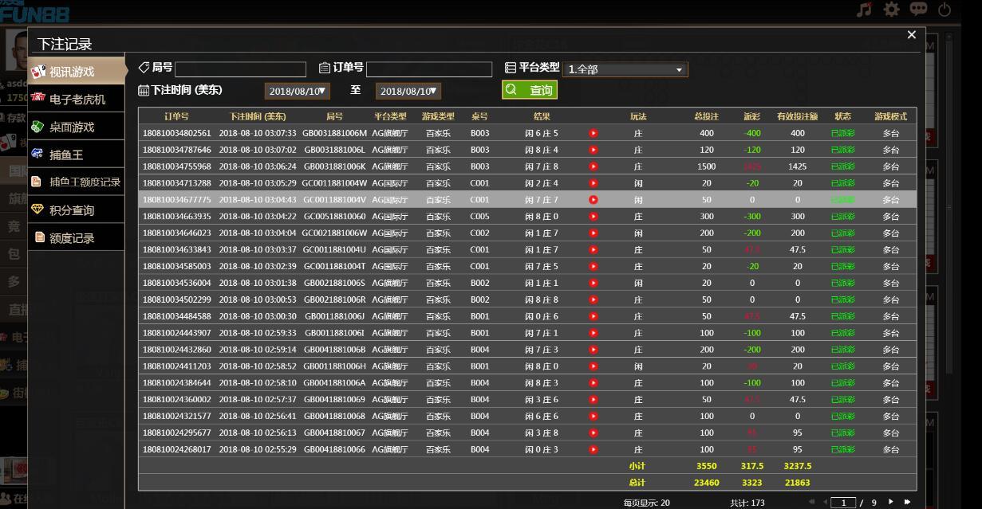The image size is (982, 509).
Task: Go to the previous page arrow
Action: [826, 502]
